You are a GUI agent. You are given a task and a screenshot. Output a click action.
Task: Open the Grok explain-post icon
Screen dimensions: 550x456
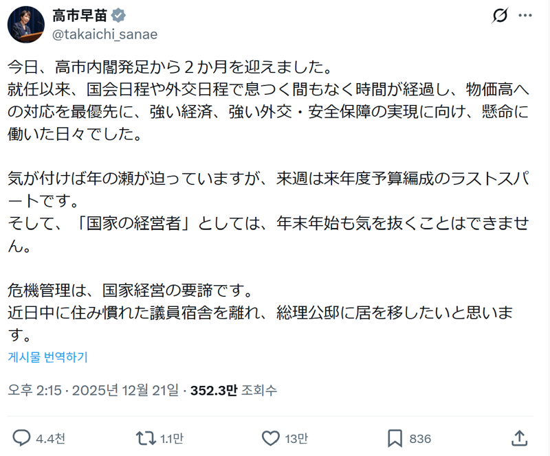tap(500, 15)
